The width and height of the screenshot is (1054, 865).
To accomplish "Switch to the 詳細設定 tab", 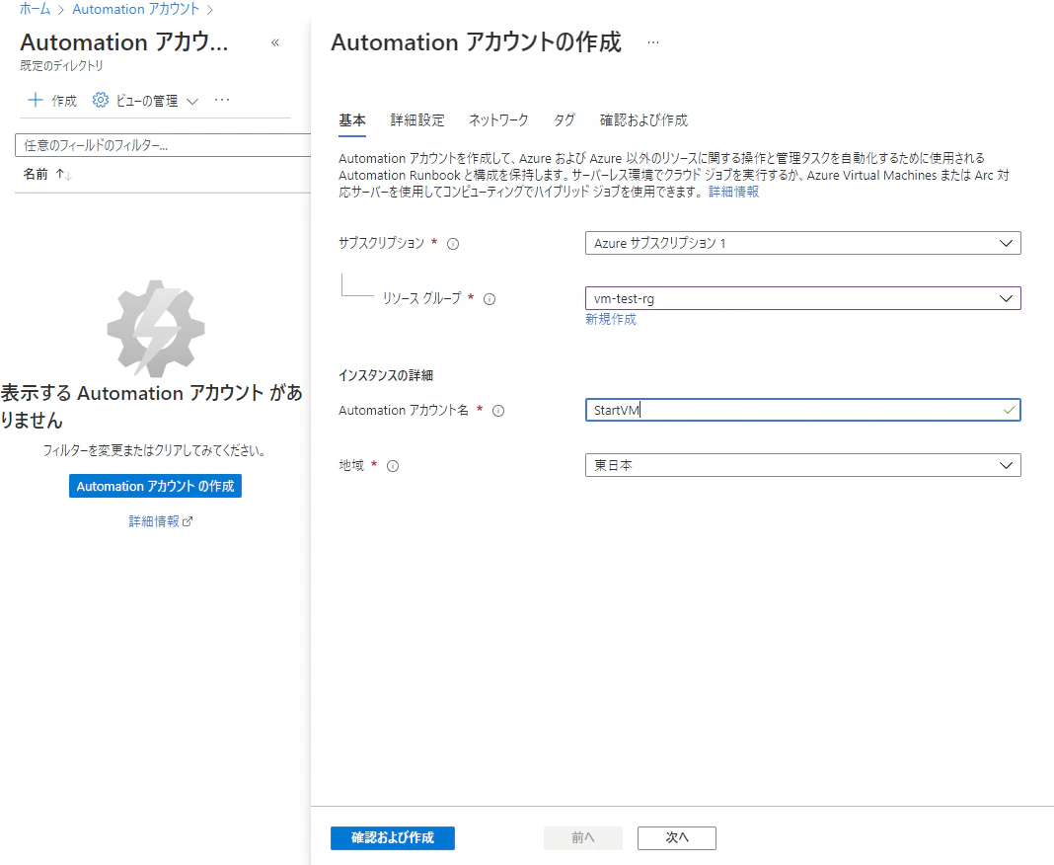I will [417, 120].
